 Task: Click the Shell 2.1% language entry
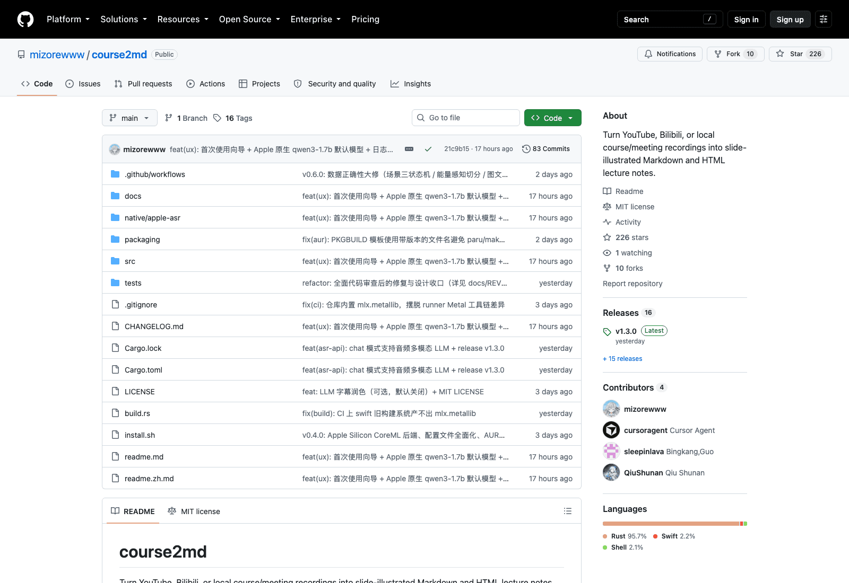[623, 547]
